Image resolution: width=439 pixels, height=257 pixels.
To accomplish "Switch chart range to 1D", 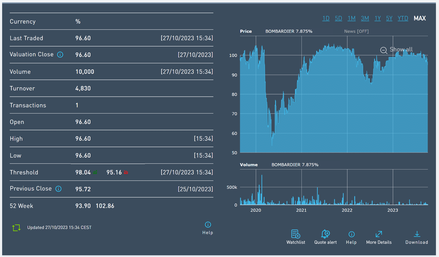I will (x=326, y=18).
